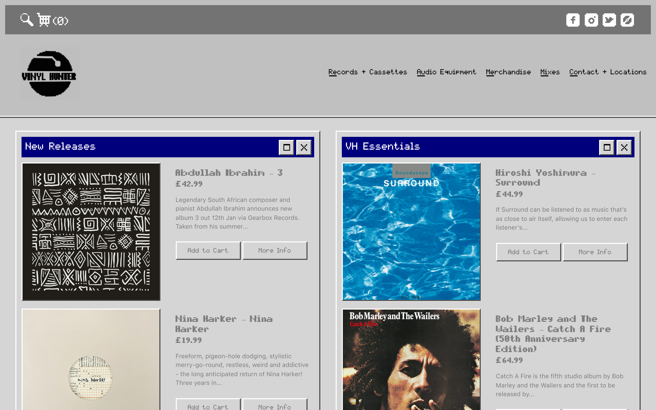Add Abdullah Ibrahim – 3 to cart
The image size is (656, 410).
(208, 251)
